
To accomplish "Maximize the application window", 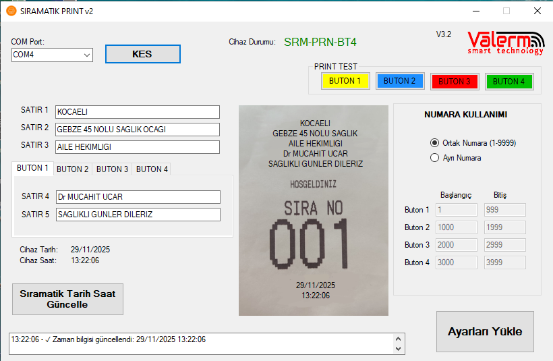I will point(506,11).
